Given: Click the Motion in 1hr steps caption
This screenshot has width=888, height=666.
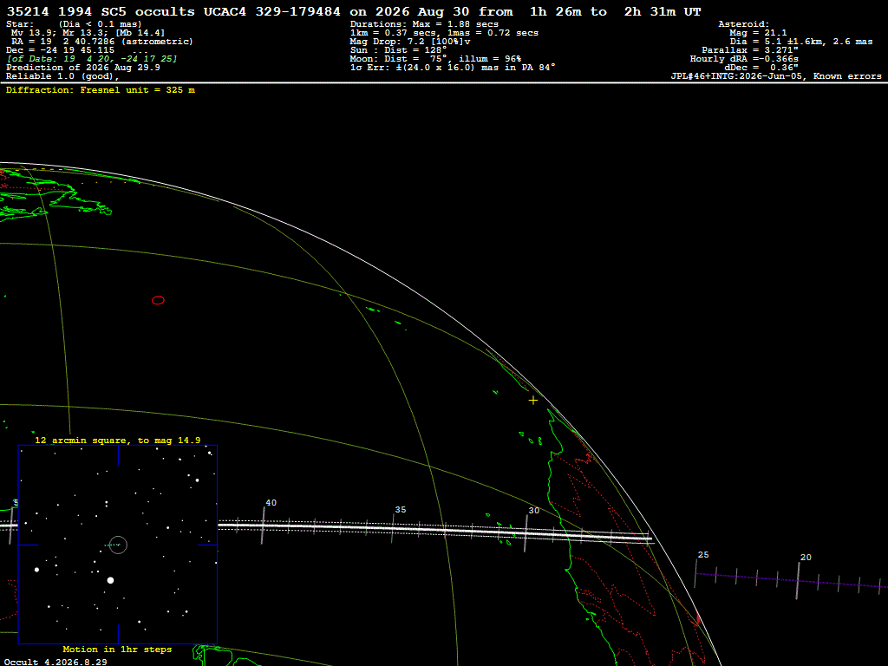Looking at the screenshot, I should pos(117,650).
